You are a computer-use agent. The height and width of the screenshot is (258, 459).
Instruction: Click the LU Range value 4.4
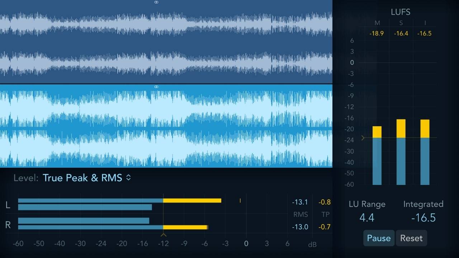(x=367, y=218)
